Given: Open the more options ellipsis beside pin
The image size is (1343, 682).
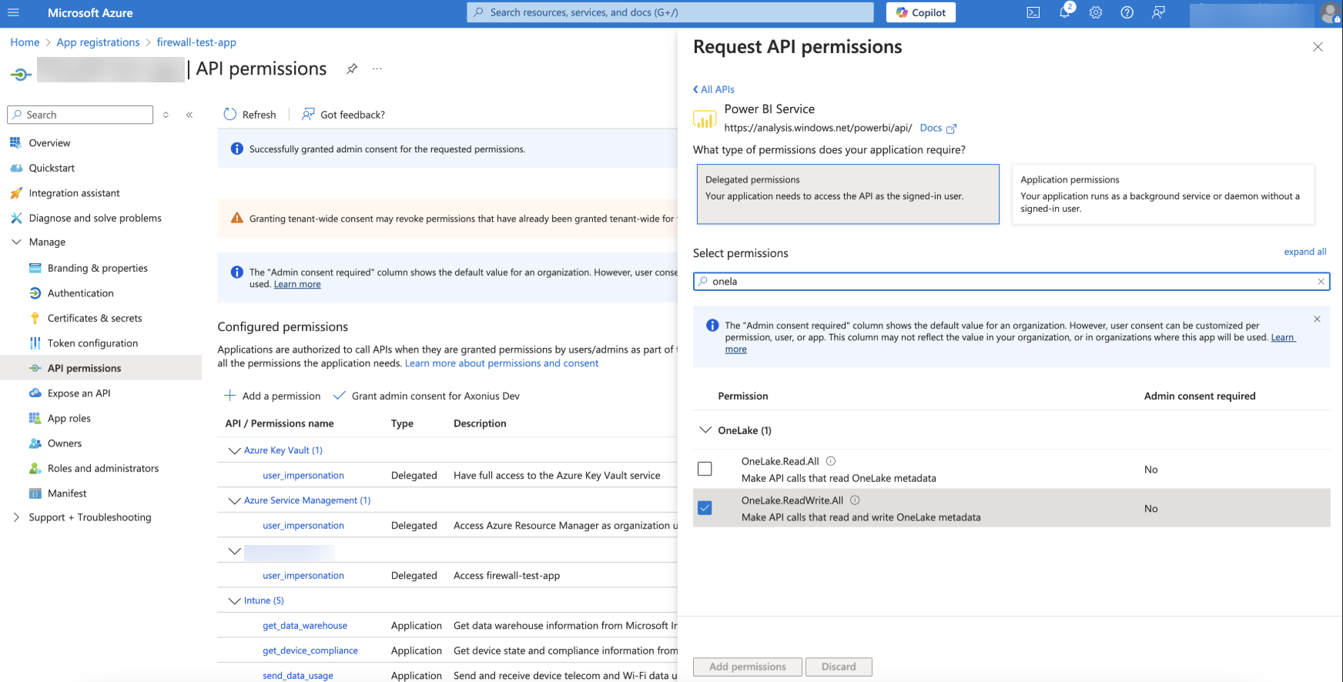Looking at the screenshot, I should tap(377, 69).
